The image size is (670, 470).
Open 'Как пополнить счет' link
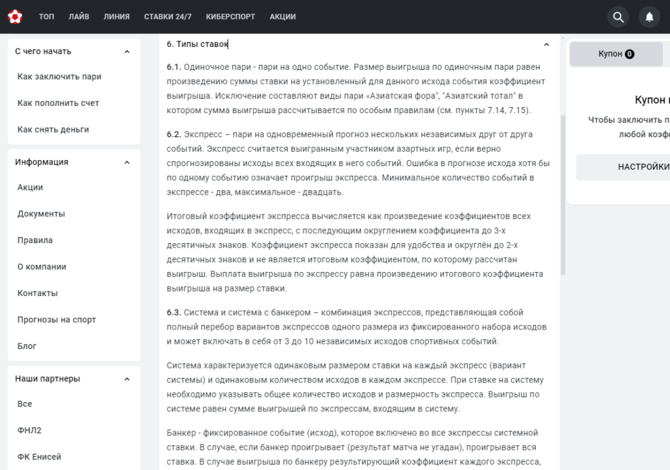pos(58,103)
